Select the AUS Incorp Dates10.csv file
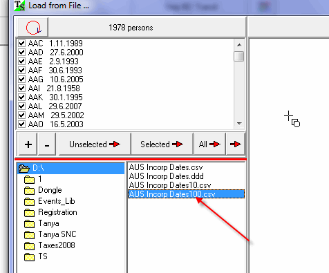The image size is (329, 273). pyautogui.click(x=170, y=185)
